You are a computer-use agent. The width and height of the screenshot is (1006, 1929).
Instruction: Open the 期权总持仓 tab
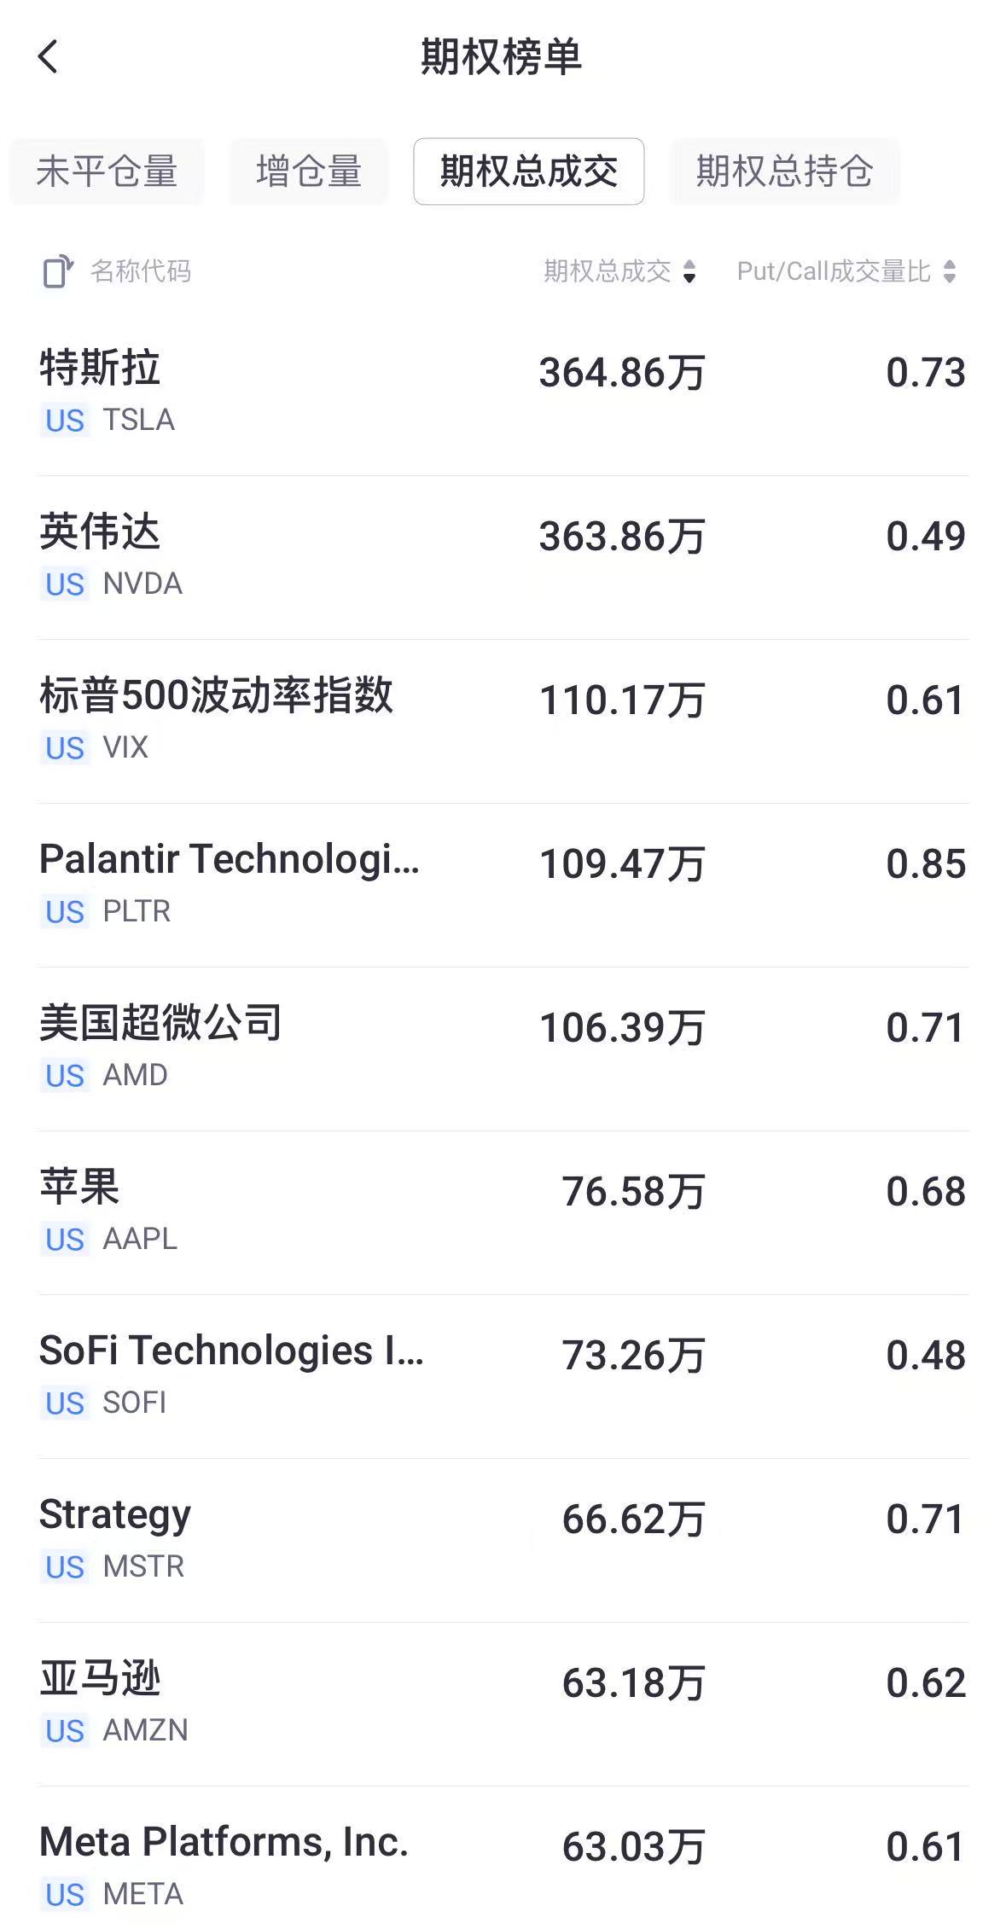click(x=784, y=171)
